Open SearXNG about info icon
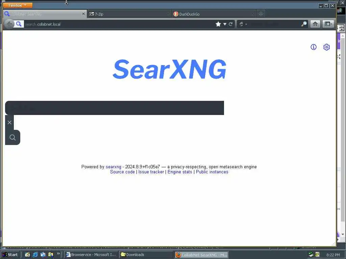This screenshot has width=346, height=259. [314, 47]
